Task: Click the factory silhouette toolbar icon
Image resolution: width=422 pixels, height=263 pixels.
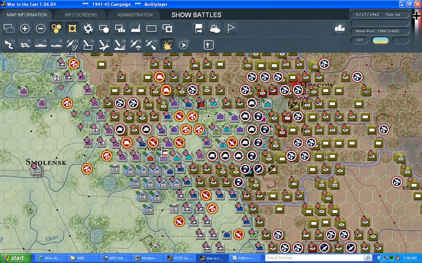Action: [136, 29]
